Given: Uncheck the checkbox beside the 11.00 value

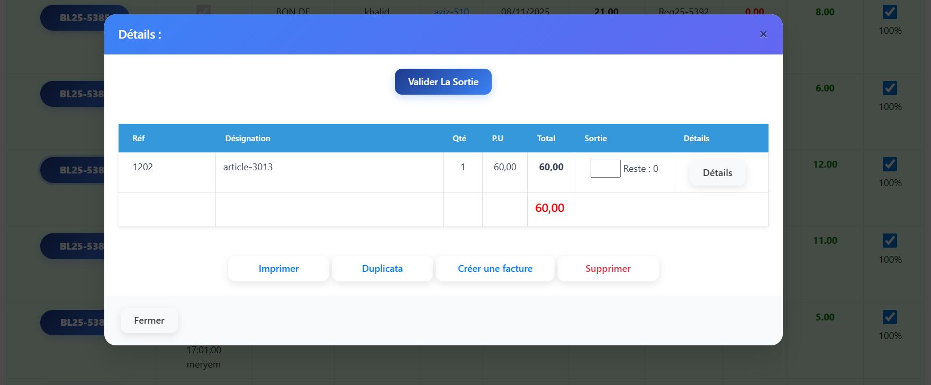Looking at the screenshot, I should 890,241.
